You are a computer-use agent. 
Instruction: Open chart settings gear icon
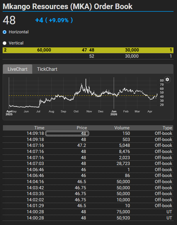167,80
